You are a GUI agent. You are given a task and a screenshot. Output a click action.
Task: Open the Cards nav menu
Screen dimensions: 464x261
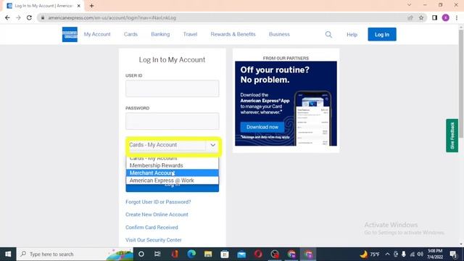[x=130, y=34]
